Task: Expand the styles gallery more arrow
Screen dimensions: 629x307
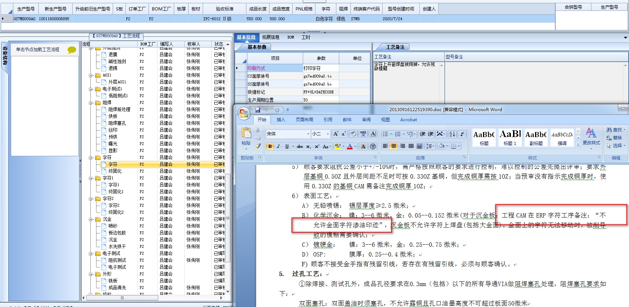Action: point(578,144)
